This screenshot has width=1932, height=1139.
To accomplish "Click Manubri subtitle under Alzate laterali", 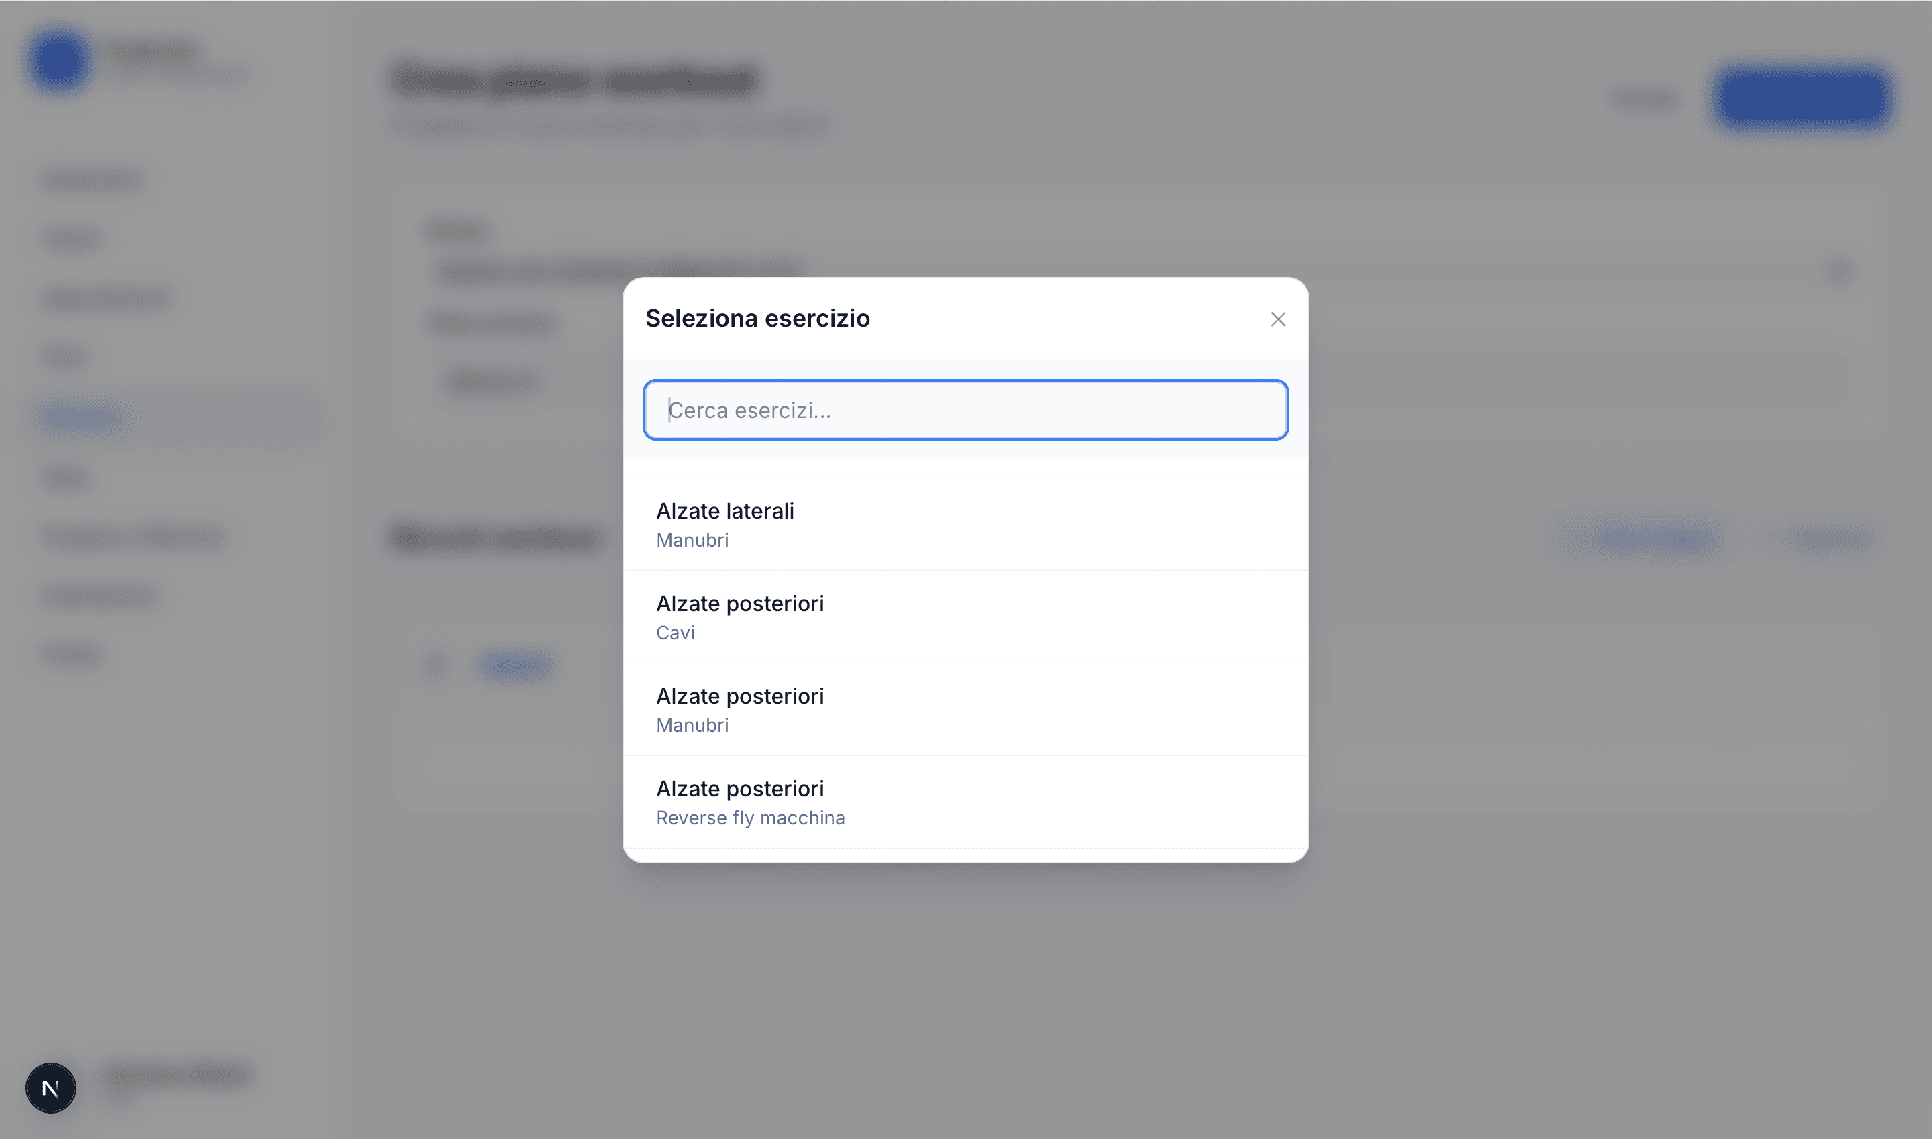I will 692,541.
